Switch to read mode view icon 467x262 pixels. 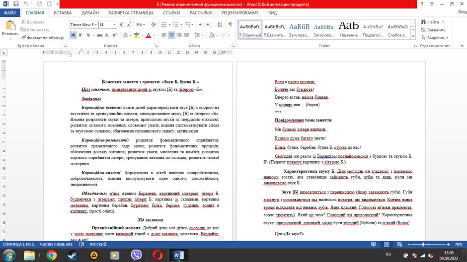point(374,245)
